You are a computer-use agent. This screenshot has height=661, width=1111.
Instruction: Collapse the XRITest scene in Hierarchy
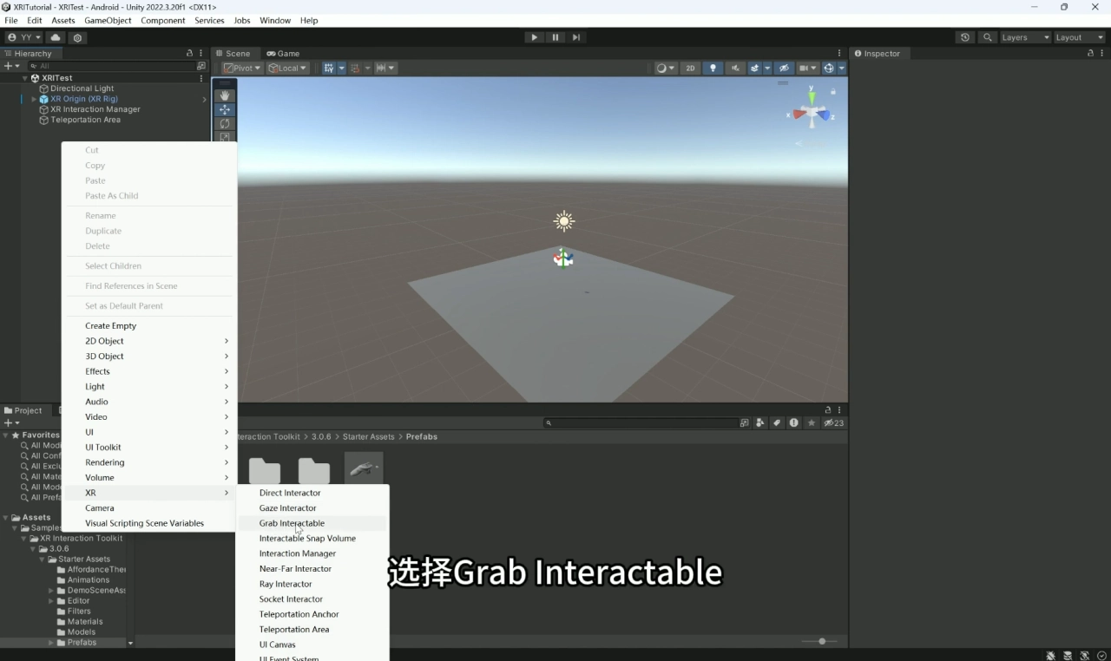(25, 78)
